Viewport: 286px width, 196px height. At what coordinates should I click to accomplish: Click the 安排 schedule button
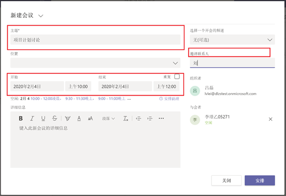click(260, 180)
